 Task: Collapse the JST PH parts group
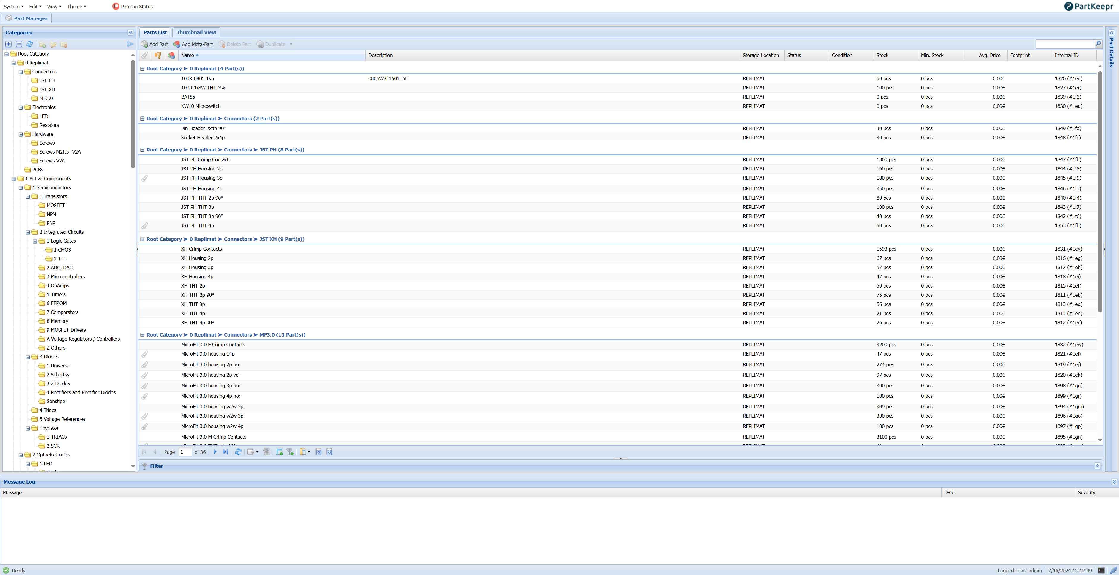click(x=143, y=150)
